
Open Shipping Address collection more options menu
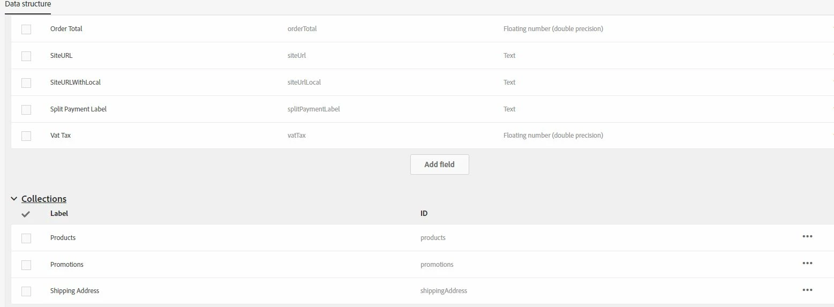pos(807,290)
